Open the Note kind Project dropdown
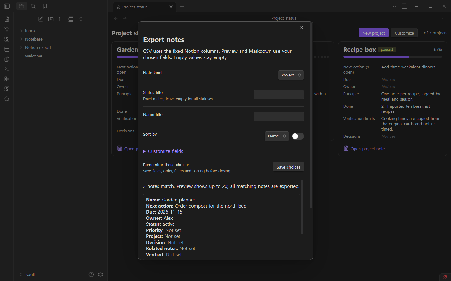451x281 pixels. [291, 75]
